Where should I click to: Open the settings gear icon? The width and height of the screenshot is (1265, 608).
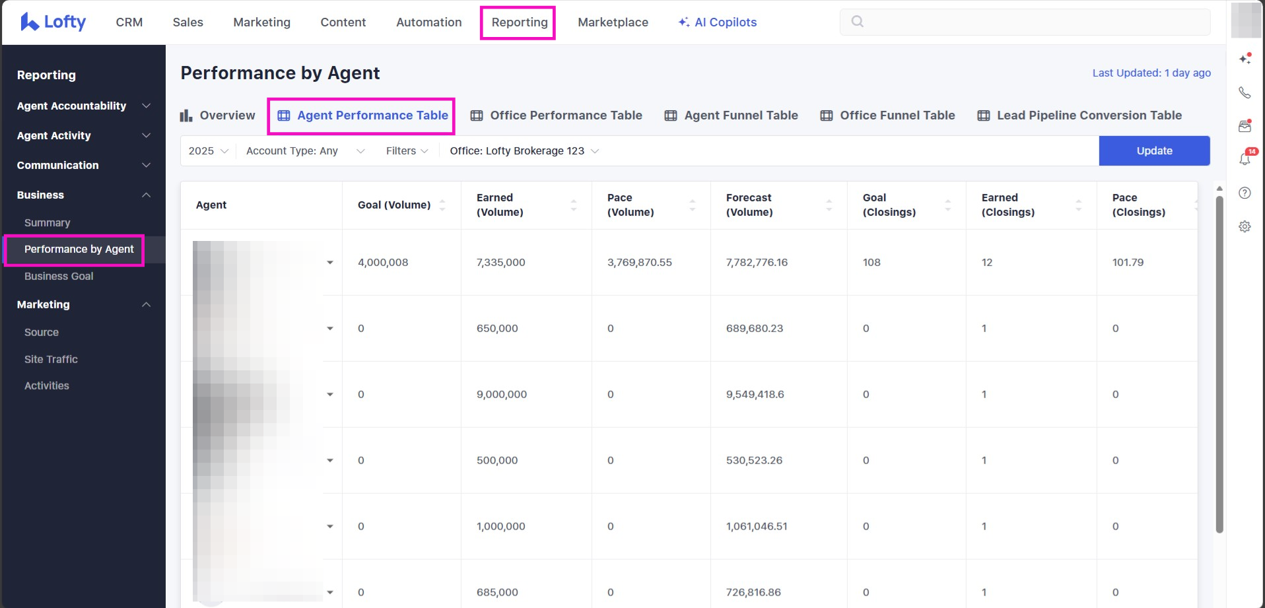pyautogui.click(x=1245, y=226)
